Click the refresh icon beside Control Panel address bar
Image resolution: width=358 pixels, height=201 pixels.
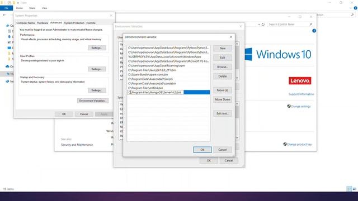tap(263, 24)
